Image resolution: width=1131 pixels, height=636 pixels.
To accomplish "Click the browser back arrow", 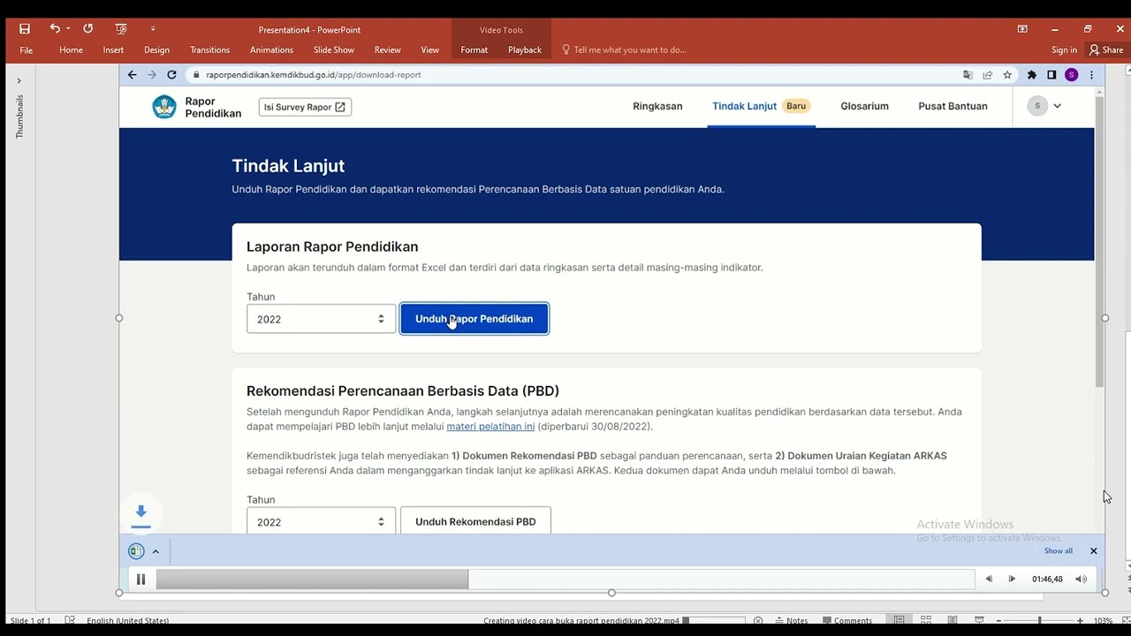I will point(132,75).
